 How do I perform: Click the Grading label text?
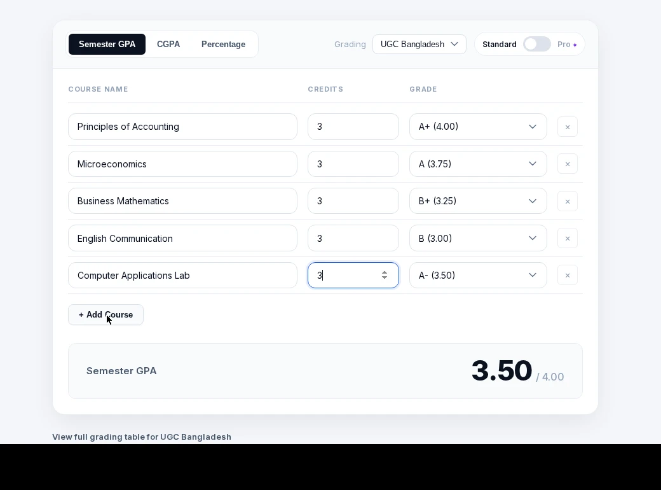click(x=350, y=45)
